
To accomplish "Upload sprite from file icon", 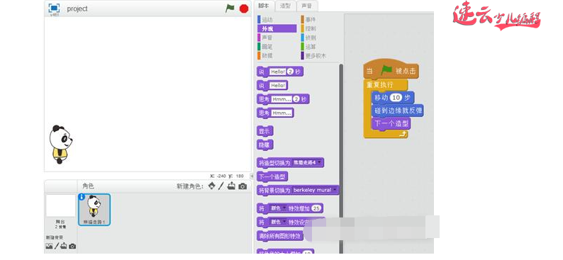I will [x=231, y=186].
